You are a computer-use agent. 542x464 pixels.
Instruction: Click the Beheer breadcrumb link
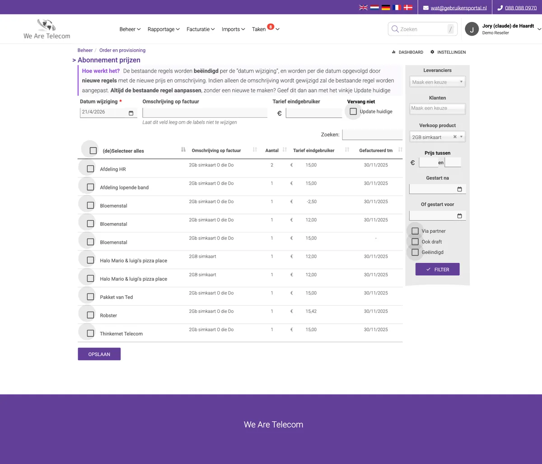point(85,50)
